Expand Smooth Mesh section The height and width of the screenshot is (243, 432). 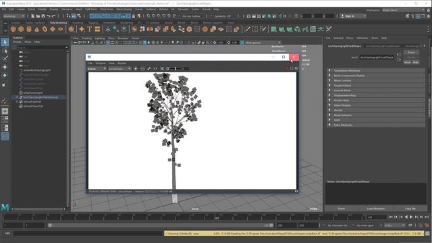pos(376,90)
